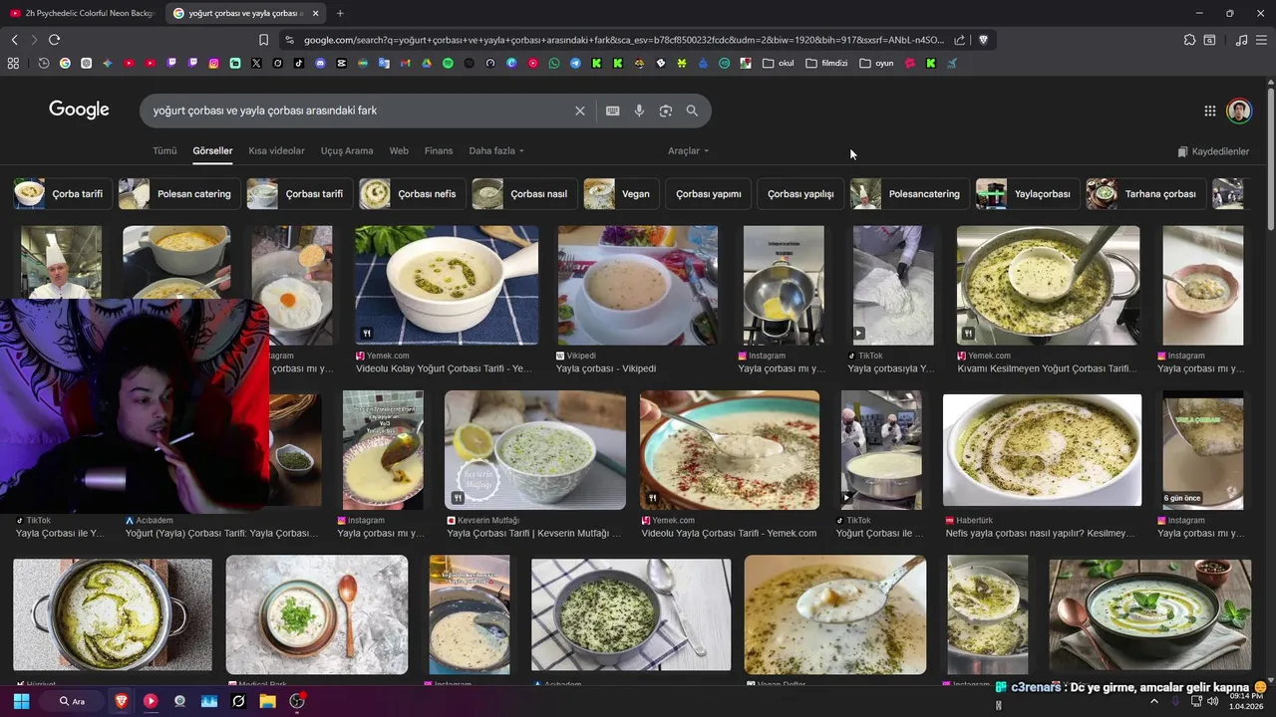Open the WhatsApp bookmark icon
Image resolution: width=1276 pixels, height=717 pixels.
pyautogui.click(x=554, y=63)
